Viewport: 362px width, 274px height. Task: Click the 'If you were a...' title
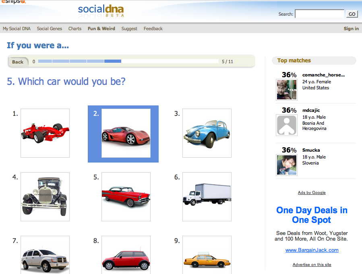[x=38, y=45]
